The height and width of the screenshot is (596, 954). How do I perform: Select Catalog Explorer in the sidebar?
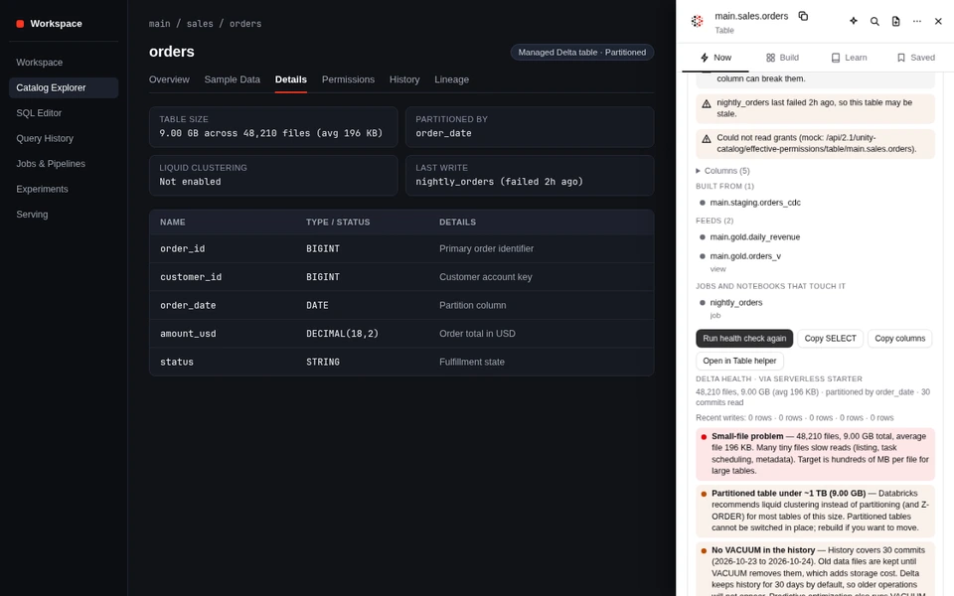pos(64,87)
